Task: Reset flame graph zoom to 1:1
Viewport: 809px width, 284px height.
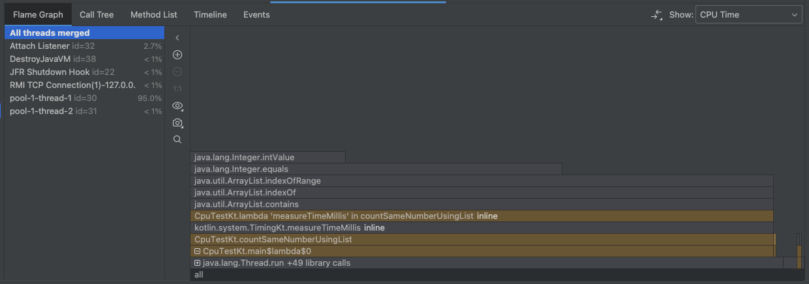Action: click(x=177, y=89)
